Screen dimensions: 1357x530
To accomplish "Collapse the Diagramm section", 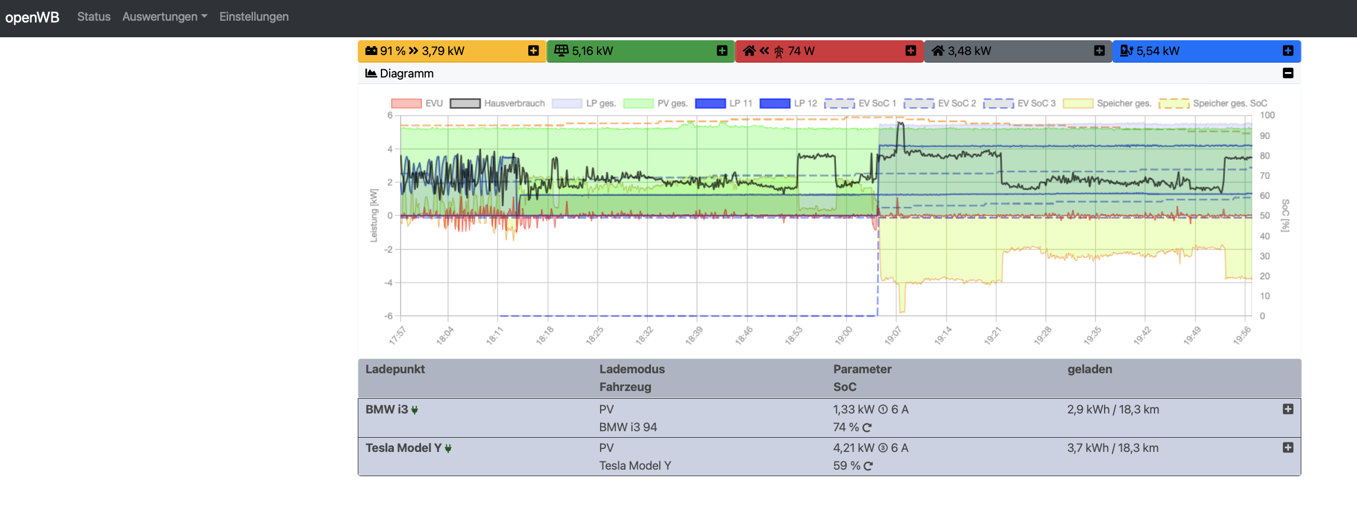I will [1288, 73].
